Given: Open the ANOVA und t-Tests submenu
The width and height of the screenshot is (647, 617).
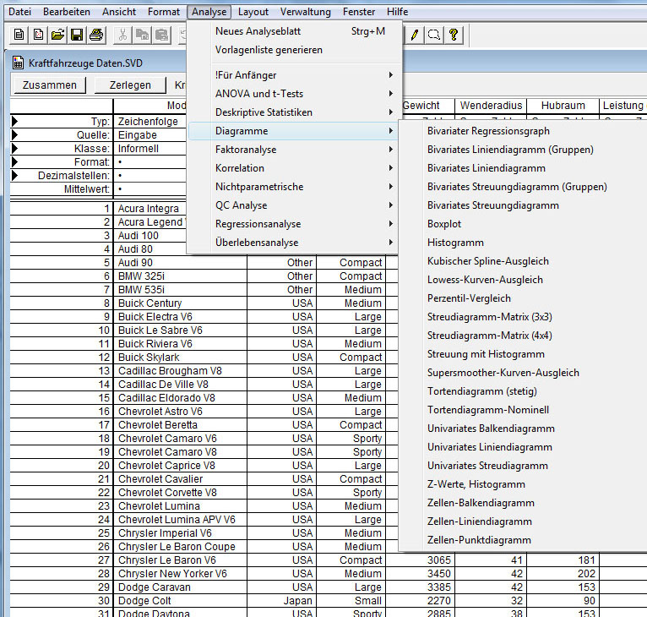Looking at the screenshot, I should coord(292,94).
